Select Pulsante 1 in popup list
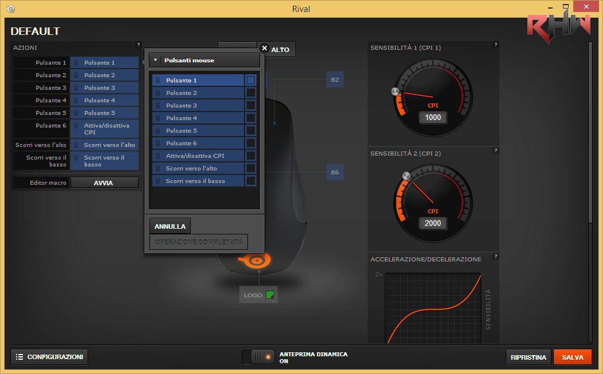Image resolution: width=603 pixels, height=374 pixels. pos(198,80)
